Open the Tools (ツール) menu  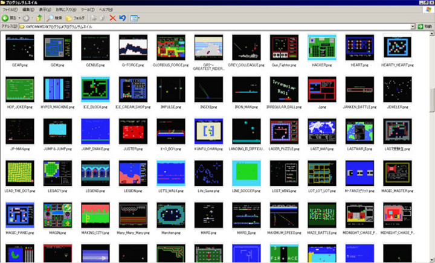[88, 10]
